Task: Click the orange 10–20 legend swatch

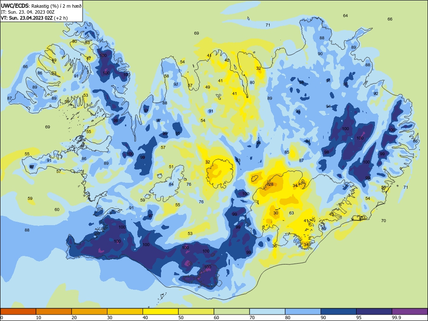Action: [x=54, y=312]
